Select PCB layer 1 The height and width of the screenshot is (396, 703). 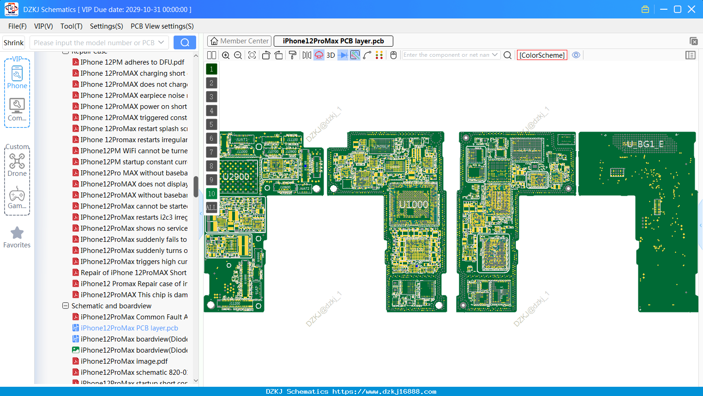(211, 69)
